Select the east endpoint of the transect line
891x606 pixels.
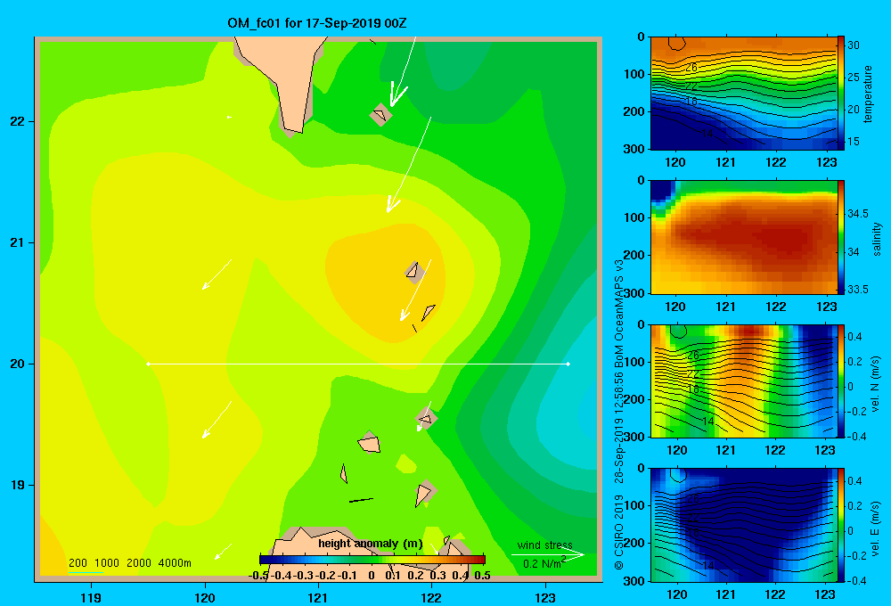click(x=568, y=364)
